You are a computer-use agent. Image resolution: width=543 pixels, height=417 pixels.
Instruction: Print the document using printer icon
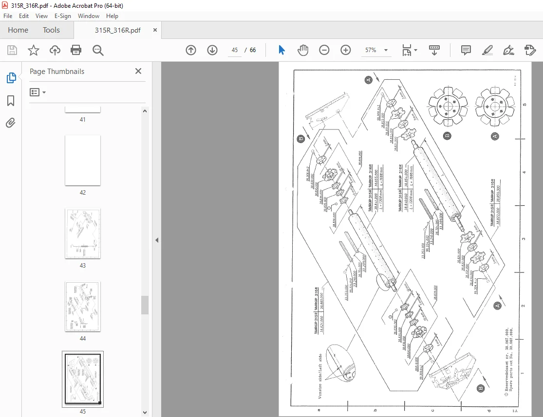pyautogui.click(x=76, y=50)
